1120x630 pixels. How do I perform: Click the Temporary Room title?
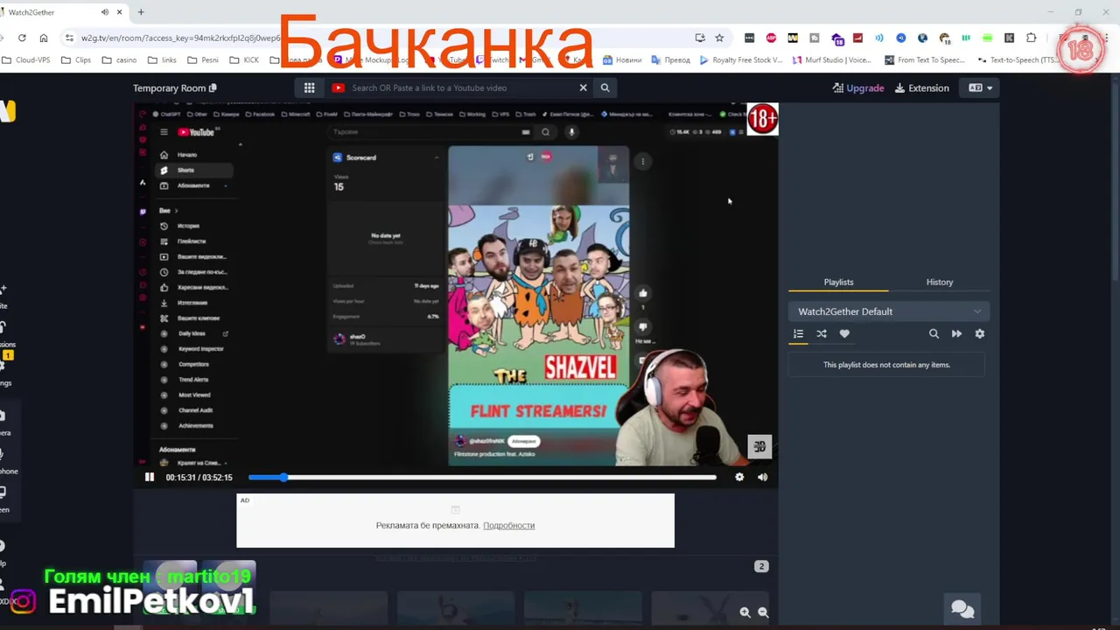[169, 88]
